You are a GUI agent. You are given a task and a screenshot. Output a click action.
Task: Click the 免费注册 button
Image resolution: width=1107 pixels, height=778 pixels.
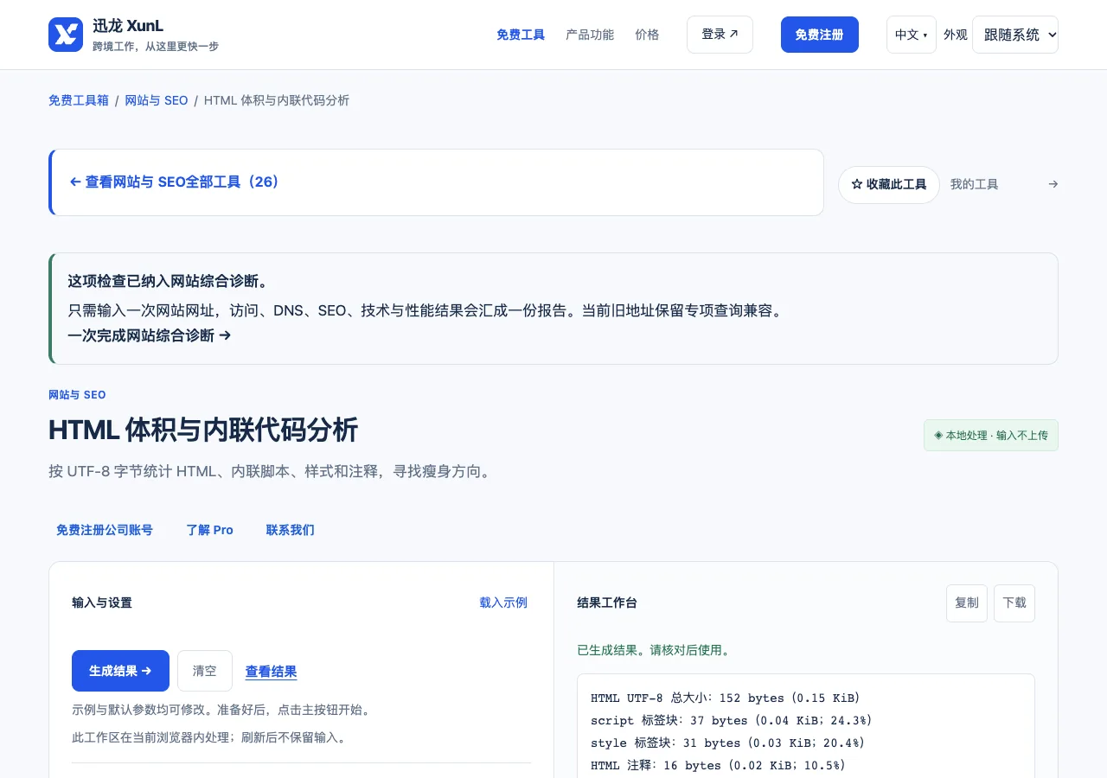[819, 35]
